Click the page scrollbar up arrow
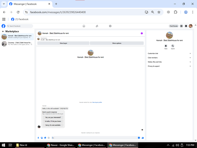Screen dimensions: 197x148 (195, 25)
